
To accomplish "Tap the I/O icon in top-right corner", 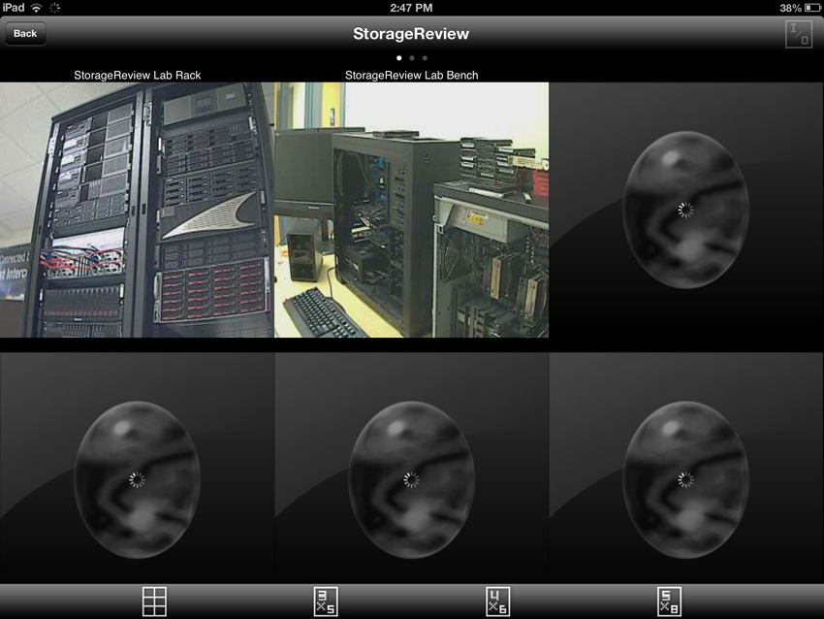I will pos(798,34).
